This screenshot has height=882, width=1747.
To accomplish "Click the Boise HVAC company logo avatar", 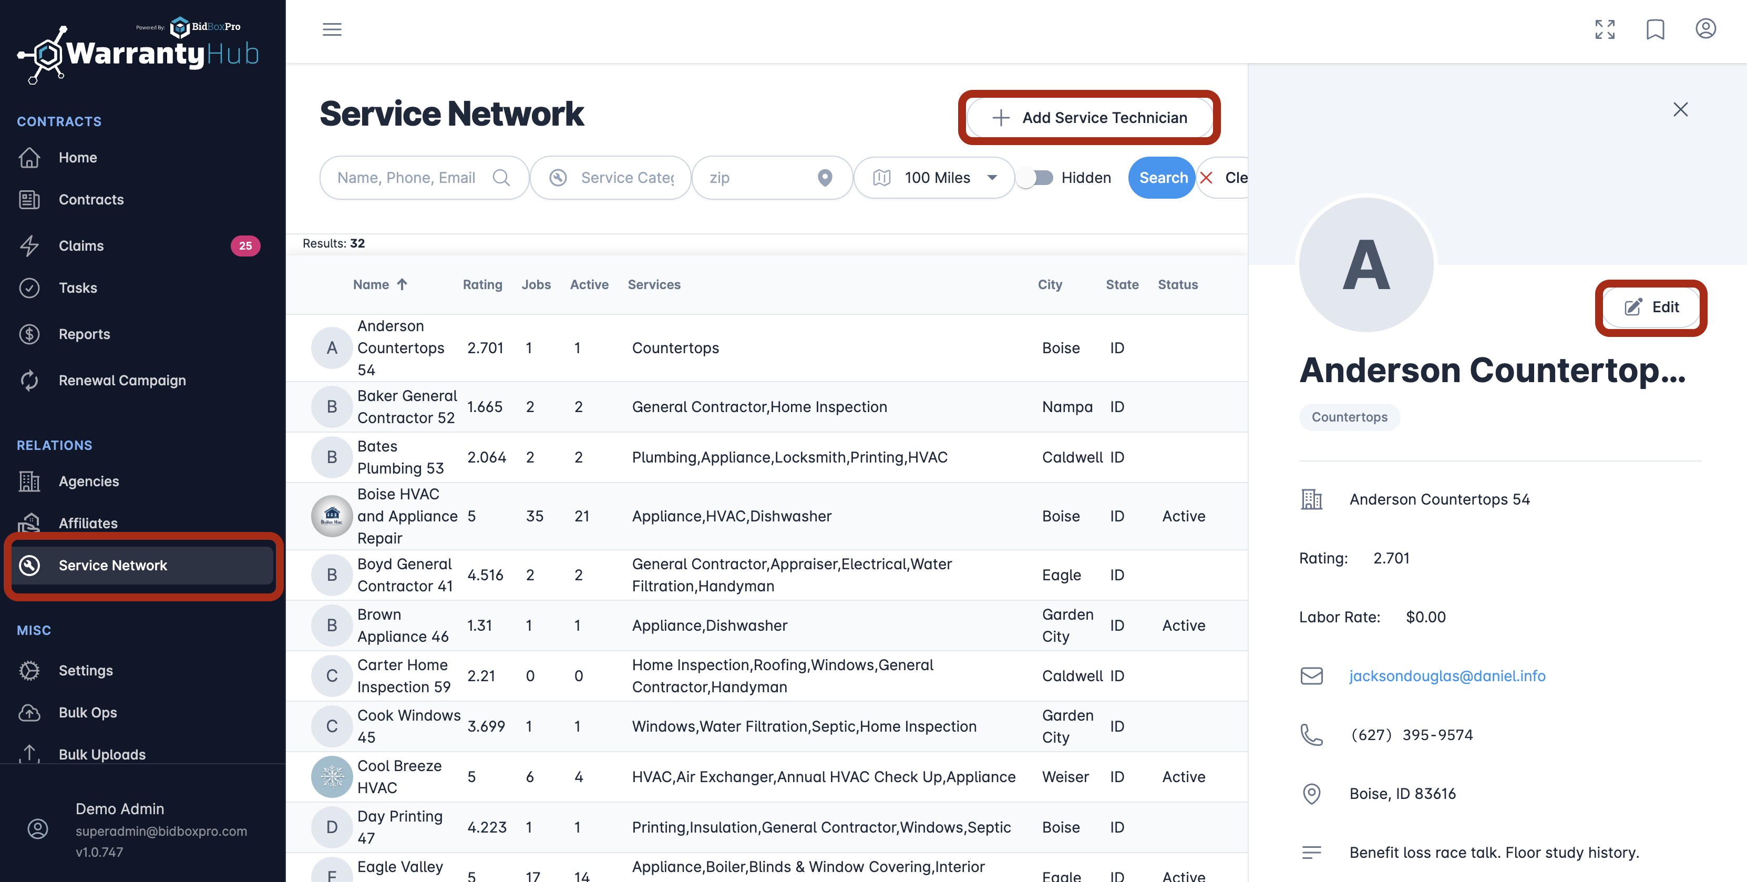I will coord(332,516).
